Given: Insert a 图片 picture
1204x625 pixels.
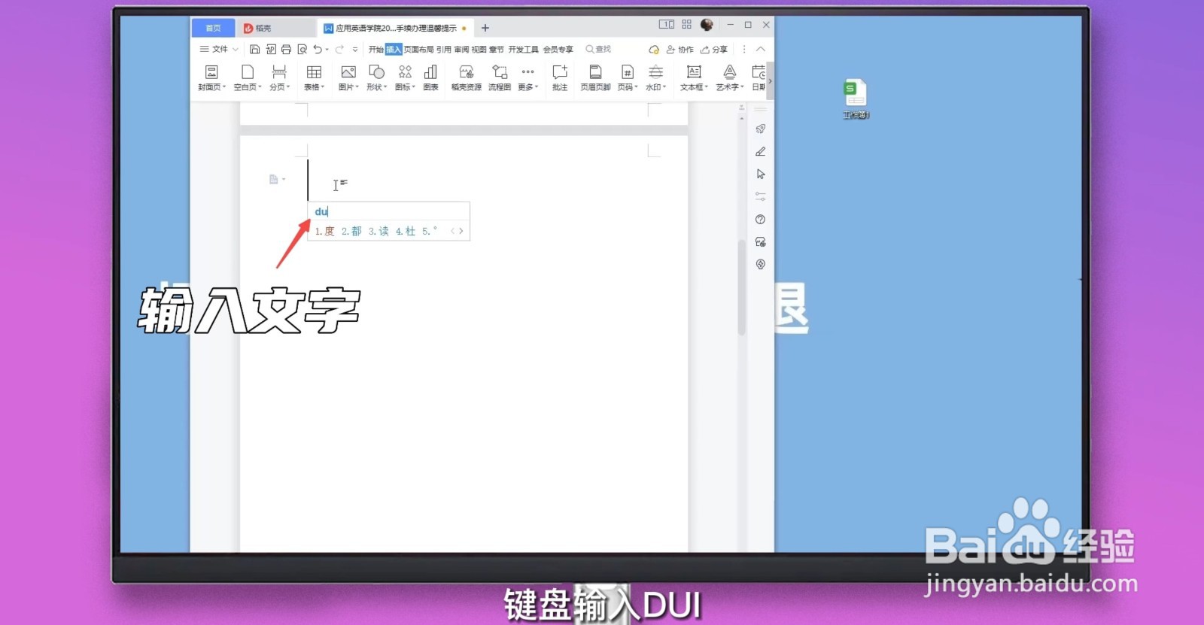Looking at the screenshot, I should 348,77.
